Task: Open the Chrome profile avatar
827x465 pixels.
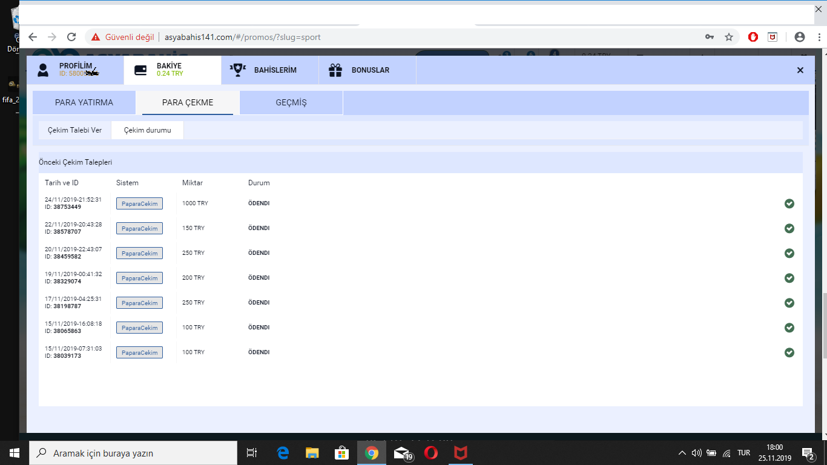Action: click(800, 37)
